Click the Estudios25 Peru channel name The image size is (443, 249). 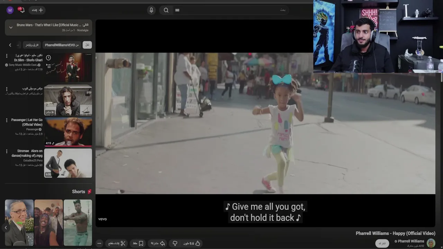pos(33,160)
